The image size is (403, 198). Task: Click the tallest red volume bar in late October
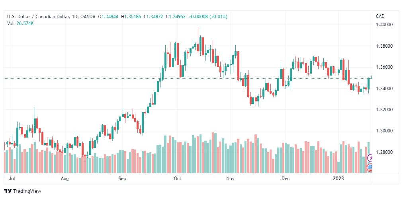tap(213, 153)
